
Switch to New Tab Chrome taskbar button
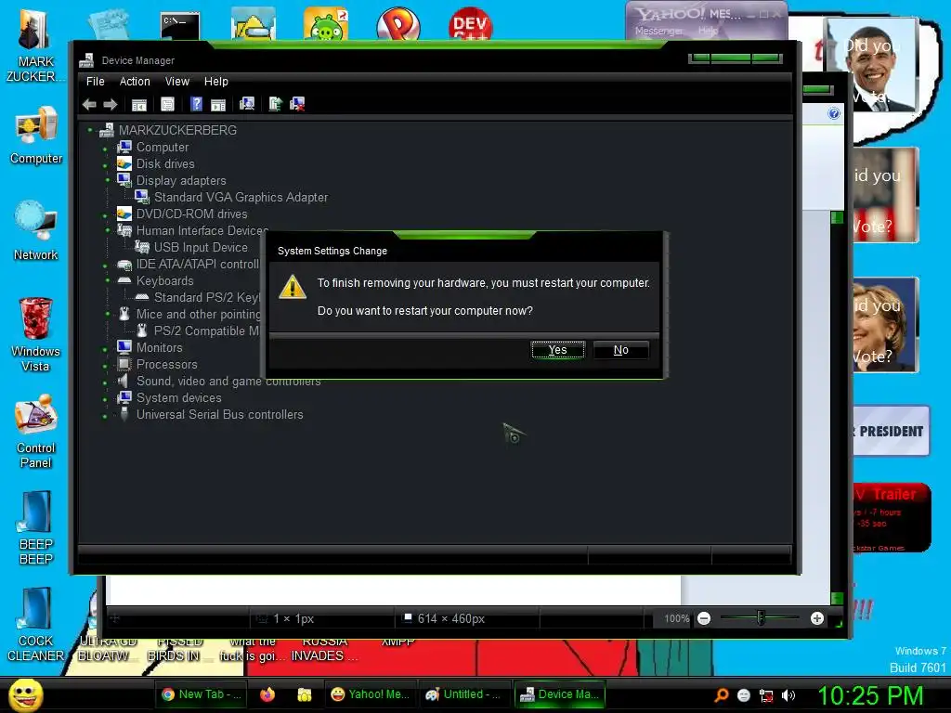click(x=201, y=694)
